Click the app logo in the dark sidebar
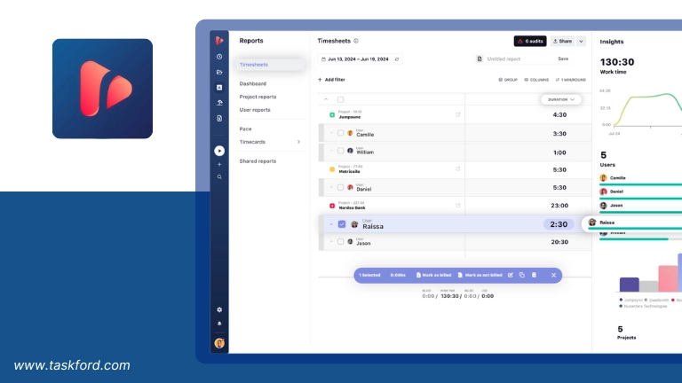Screen dimensions: 682x383 [x=219, y=41]
